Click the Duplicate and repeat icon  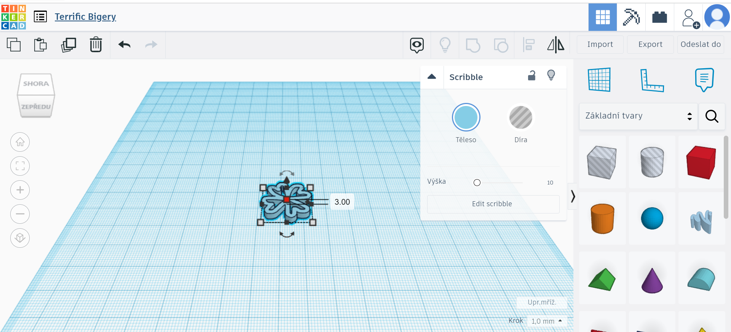coord(69,45)
